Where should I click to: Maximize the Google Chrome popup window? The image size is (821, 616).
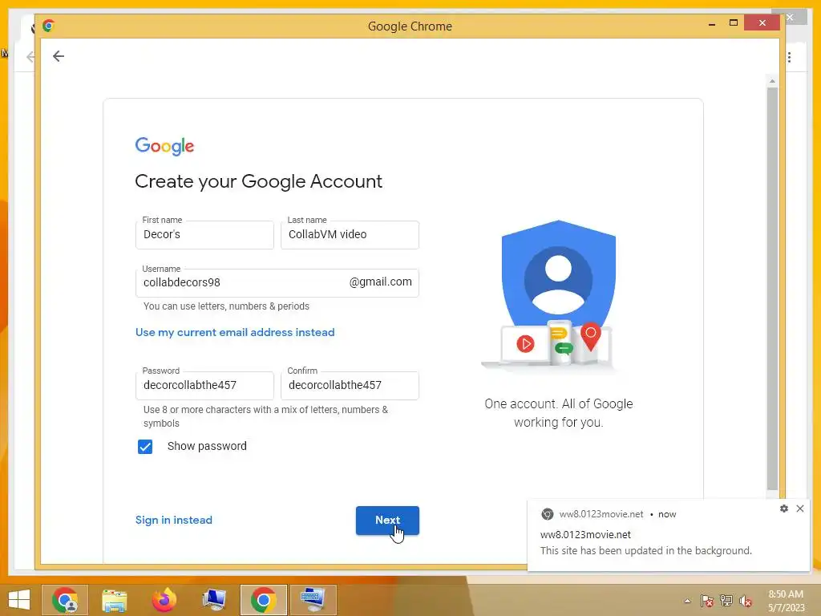point(734,23)
